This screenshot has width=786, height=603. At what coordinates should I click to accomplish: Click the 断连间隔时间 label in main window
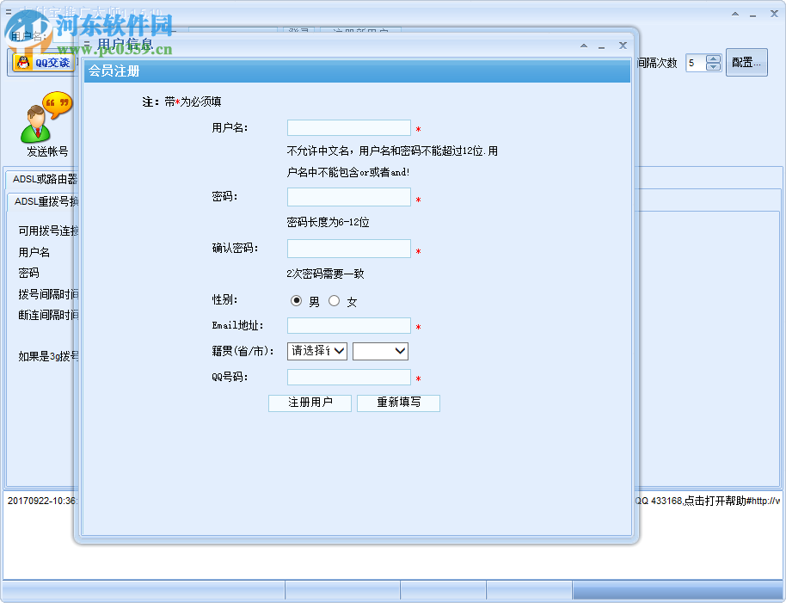coord(49,315)
